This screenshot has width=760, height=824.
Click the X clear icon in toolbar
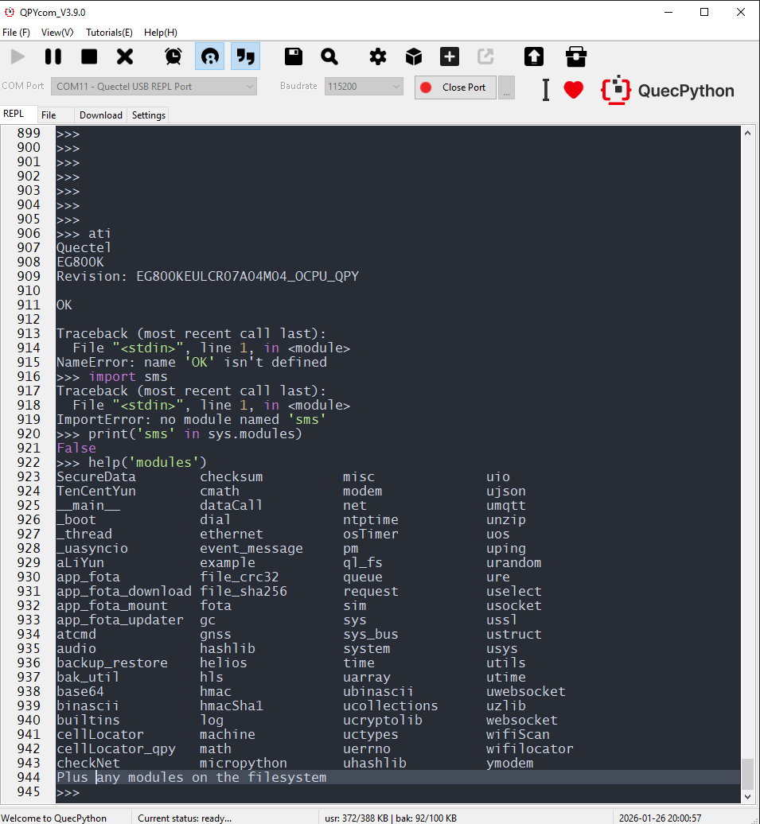125,56
